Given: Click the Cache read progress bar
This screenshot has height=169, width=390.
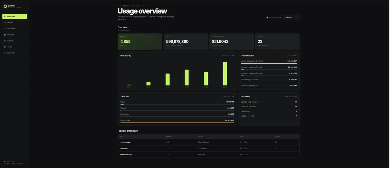Looking at the screenshot, I should pos(177,123).
